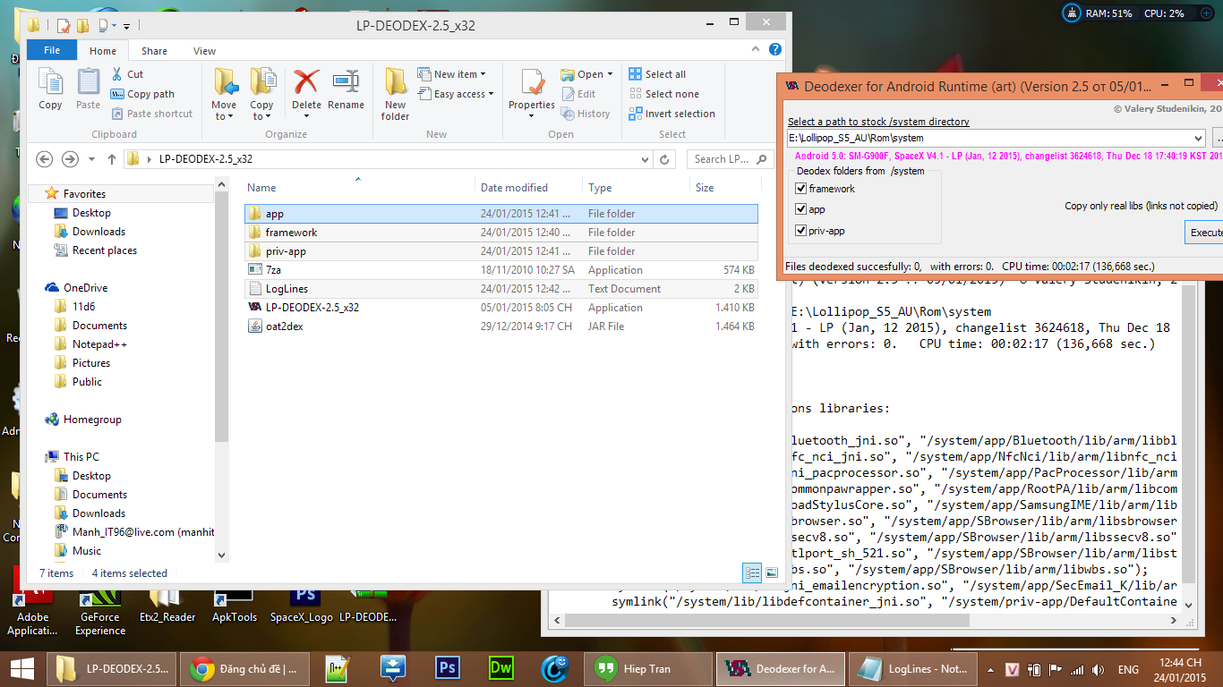Switch to Details view icon

[752, 573]
